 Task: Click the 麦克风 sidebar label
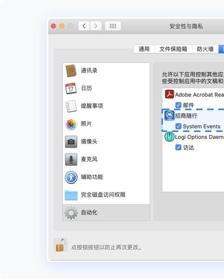(89, 159)
